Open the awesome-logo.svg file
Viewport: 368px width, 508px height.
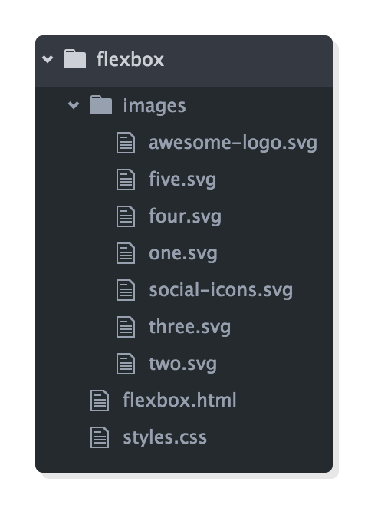click(x=233, y=143)
